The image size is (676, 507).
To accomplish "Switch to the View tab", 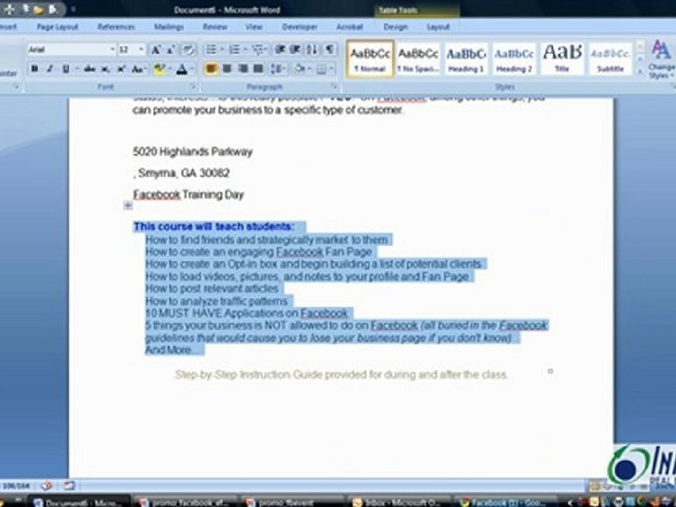I will pos(254,27).
